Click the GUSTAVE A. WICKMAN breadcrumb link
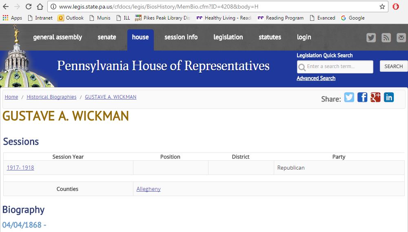The height and width of the screenshot is (232, 408). coord(111,97)
